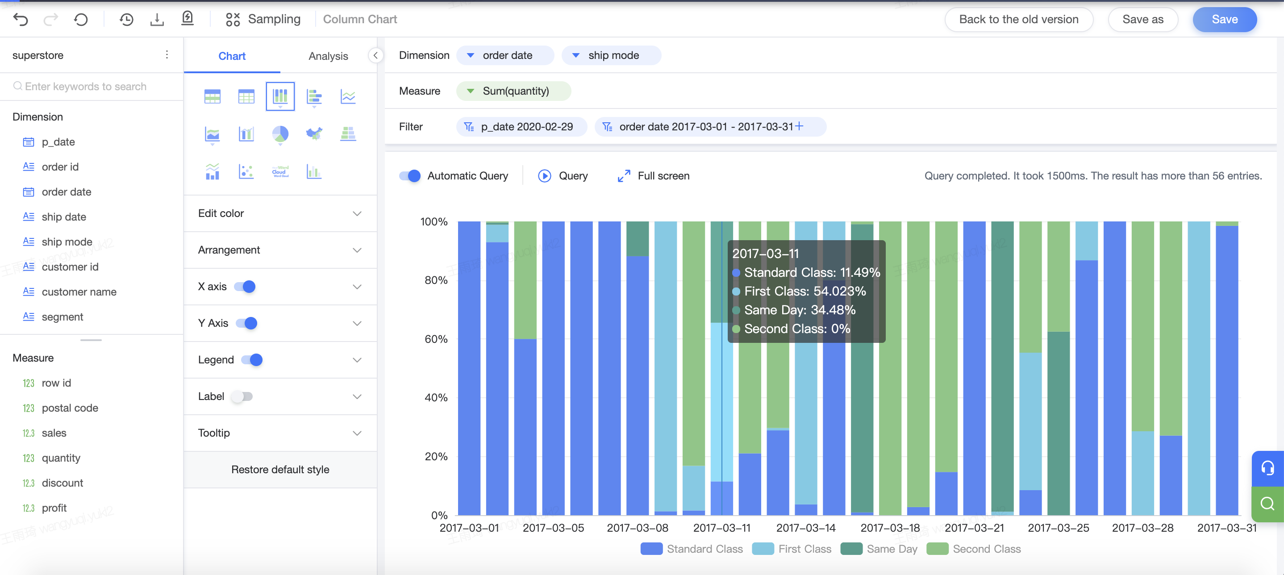Select the China map chart type
1284x575 pixels.
[x=314, y=133]
